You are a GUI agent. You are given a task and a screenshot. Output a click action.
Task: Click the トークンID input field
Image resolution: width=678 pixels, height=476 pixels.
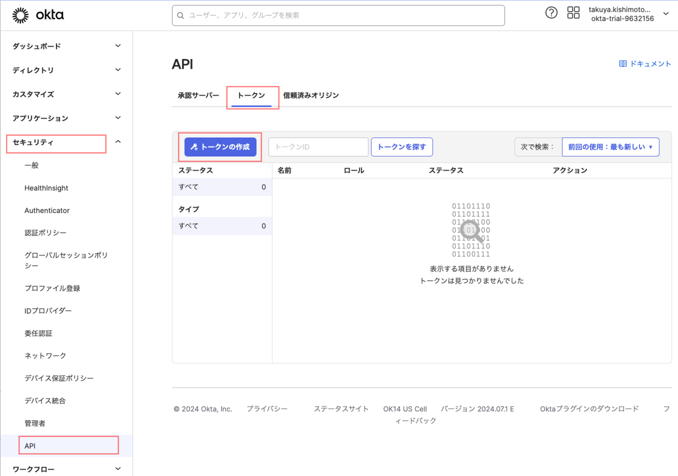pos(318,146)
